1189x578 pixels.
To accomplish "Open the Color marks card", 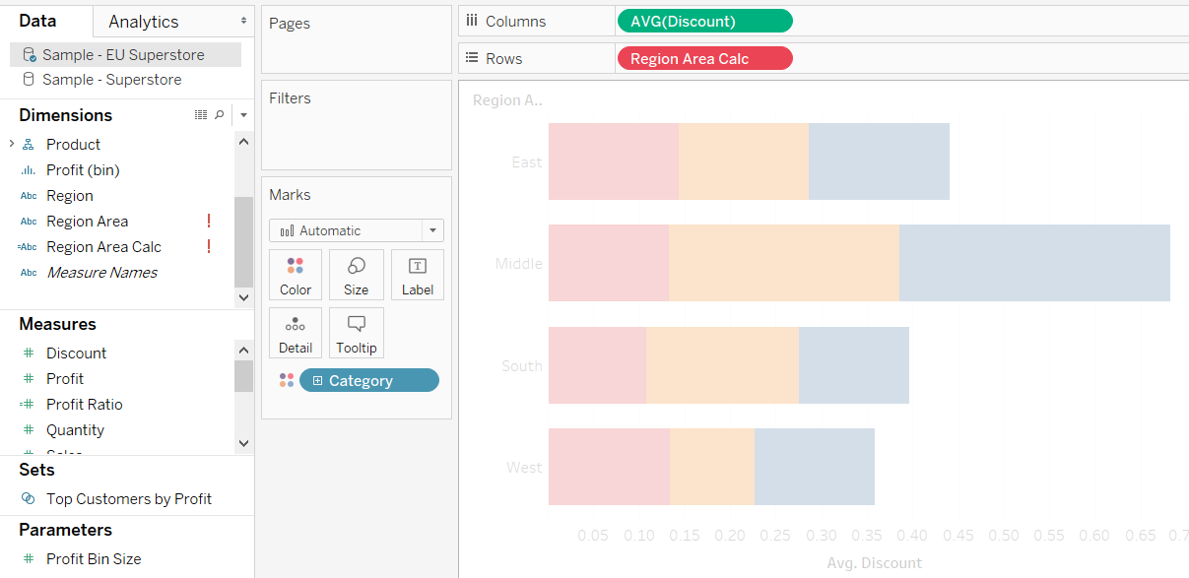I will pyautogui.click(x=295, y=275).
